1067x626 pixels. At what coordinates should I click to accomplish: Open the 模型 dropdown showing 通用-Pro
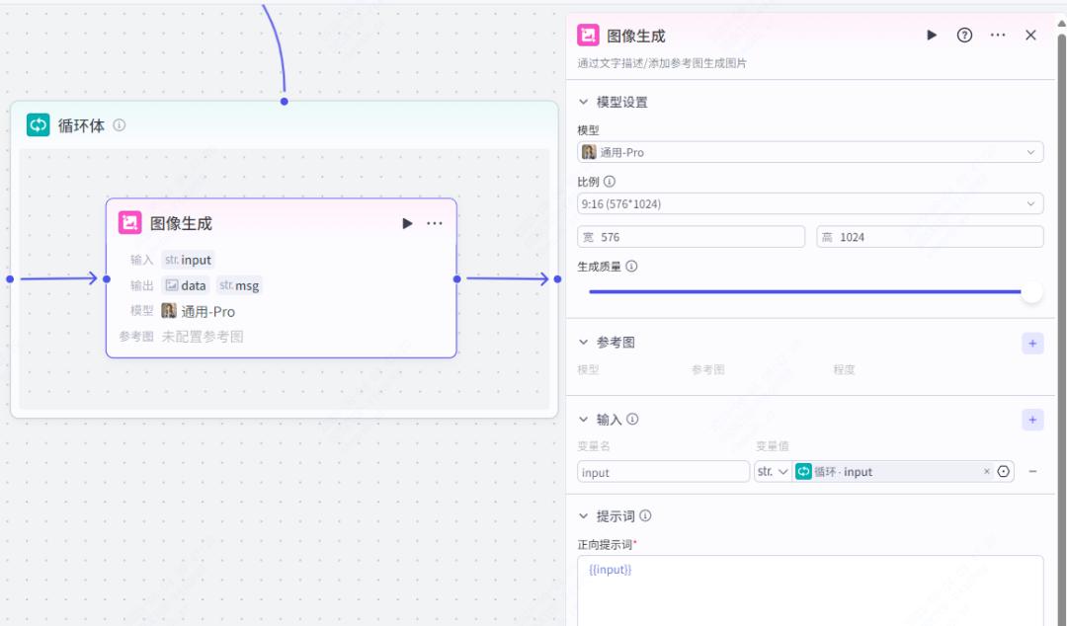[x=810, y=151]
